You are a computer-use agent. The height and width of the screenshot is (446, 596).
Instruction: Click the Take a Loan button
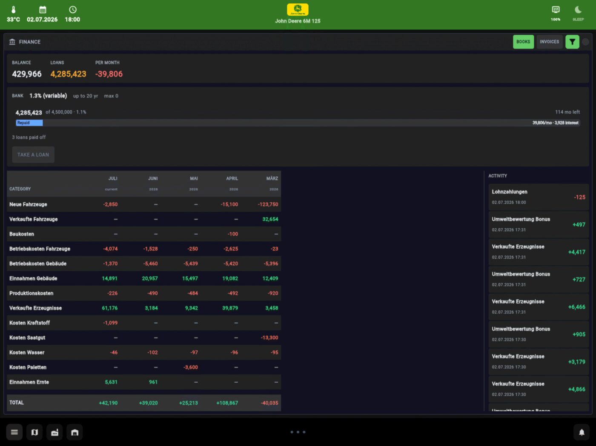33,155
